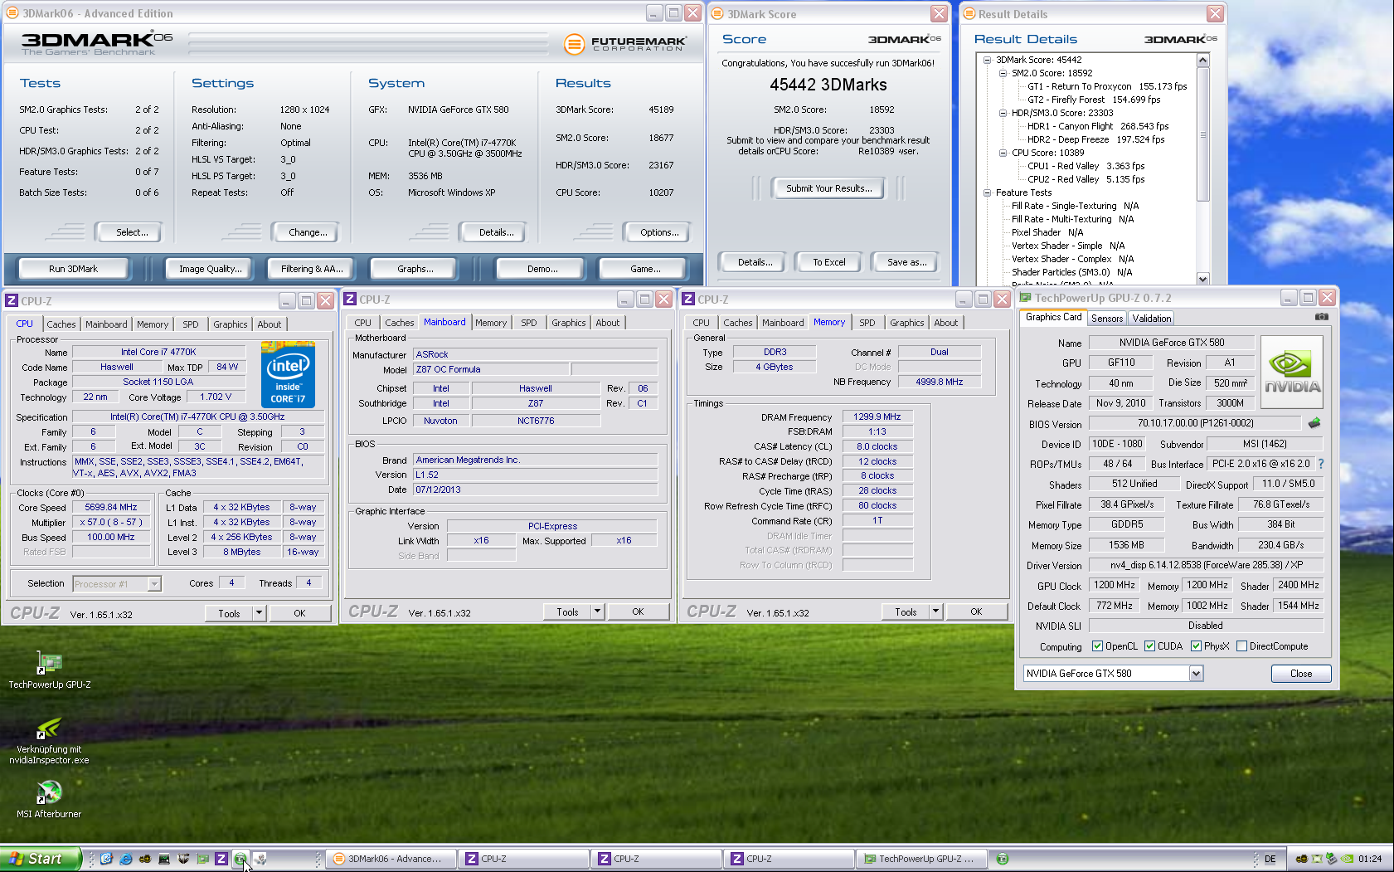The width and height of the screenshot is (1394, 872).
Task: Click Futuremark Corporation logo
Action: pos(625,44)
